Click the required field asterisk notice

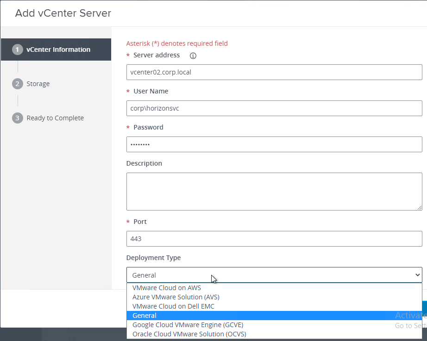[177, 43]
